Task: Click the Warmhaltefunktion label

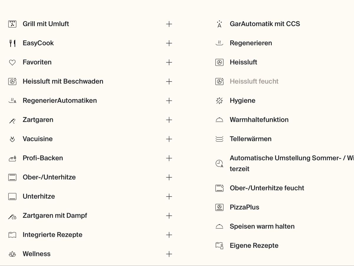Action: pyautogui.click(x=259, y=120)
